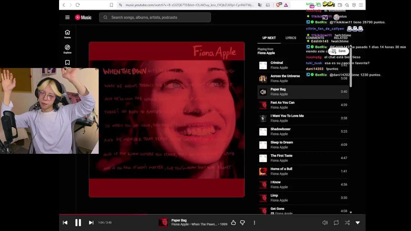Open the Fiona Apple 'Playing from' link

point(266,53)
